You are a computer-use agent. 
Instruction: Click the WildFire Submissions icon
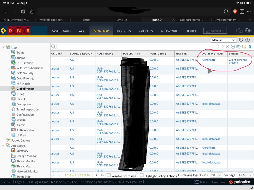[x=13, y=68]
